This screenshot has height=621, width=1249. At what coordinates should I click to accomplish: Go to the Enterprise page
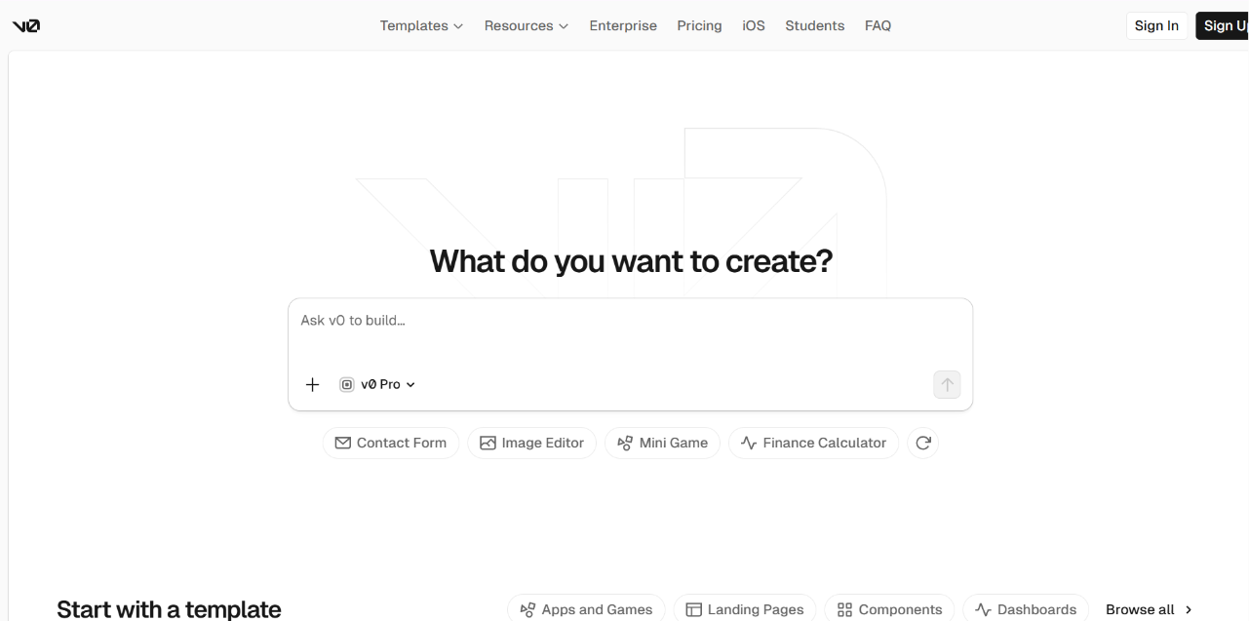(x=623, y=26)
